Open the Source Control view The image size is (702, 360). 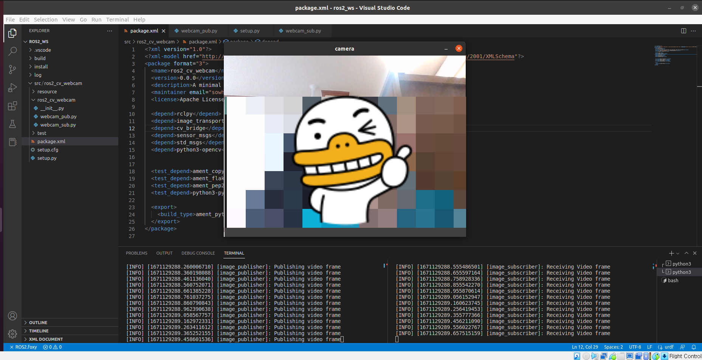click(12, 69)
